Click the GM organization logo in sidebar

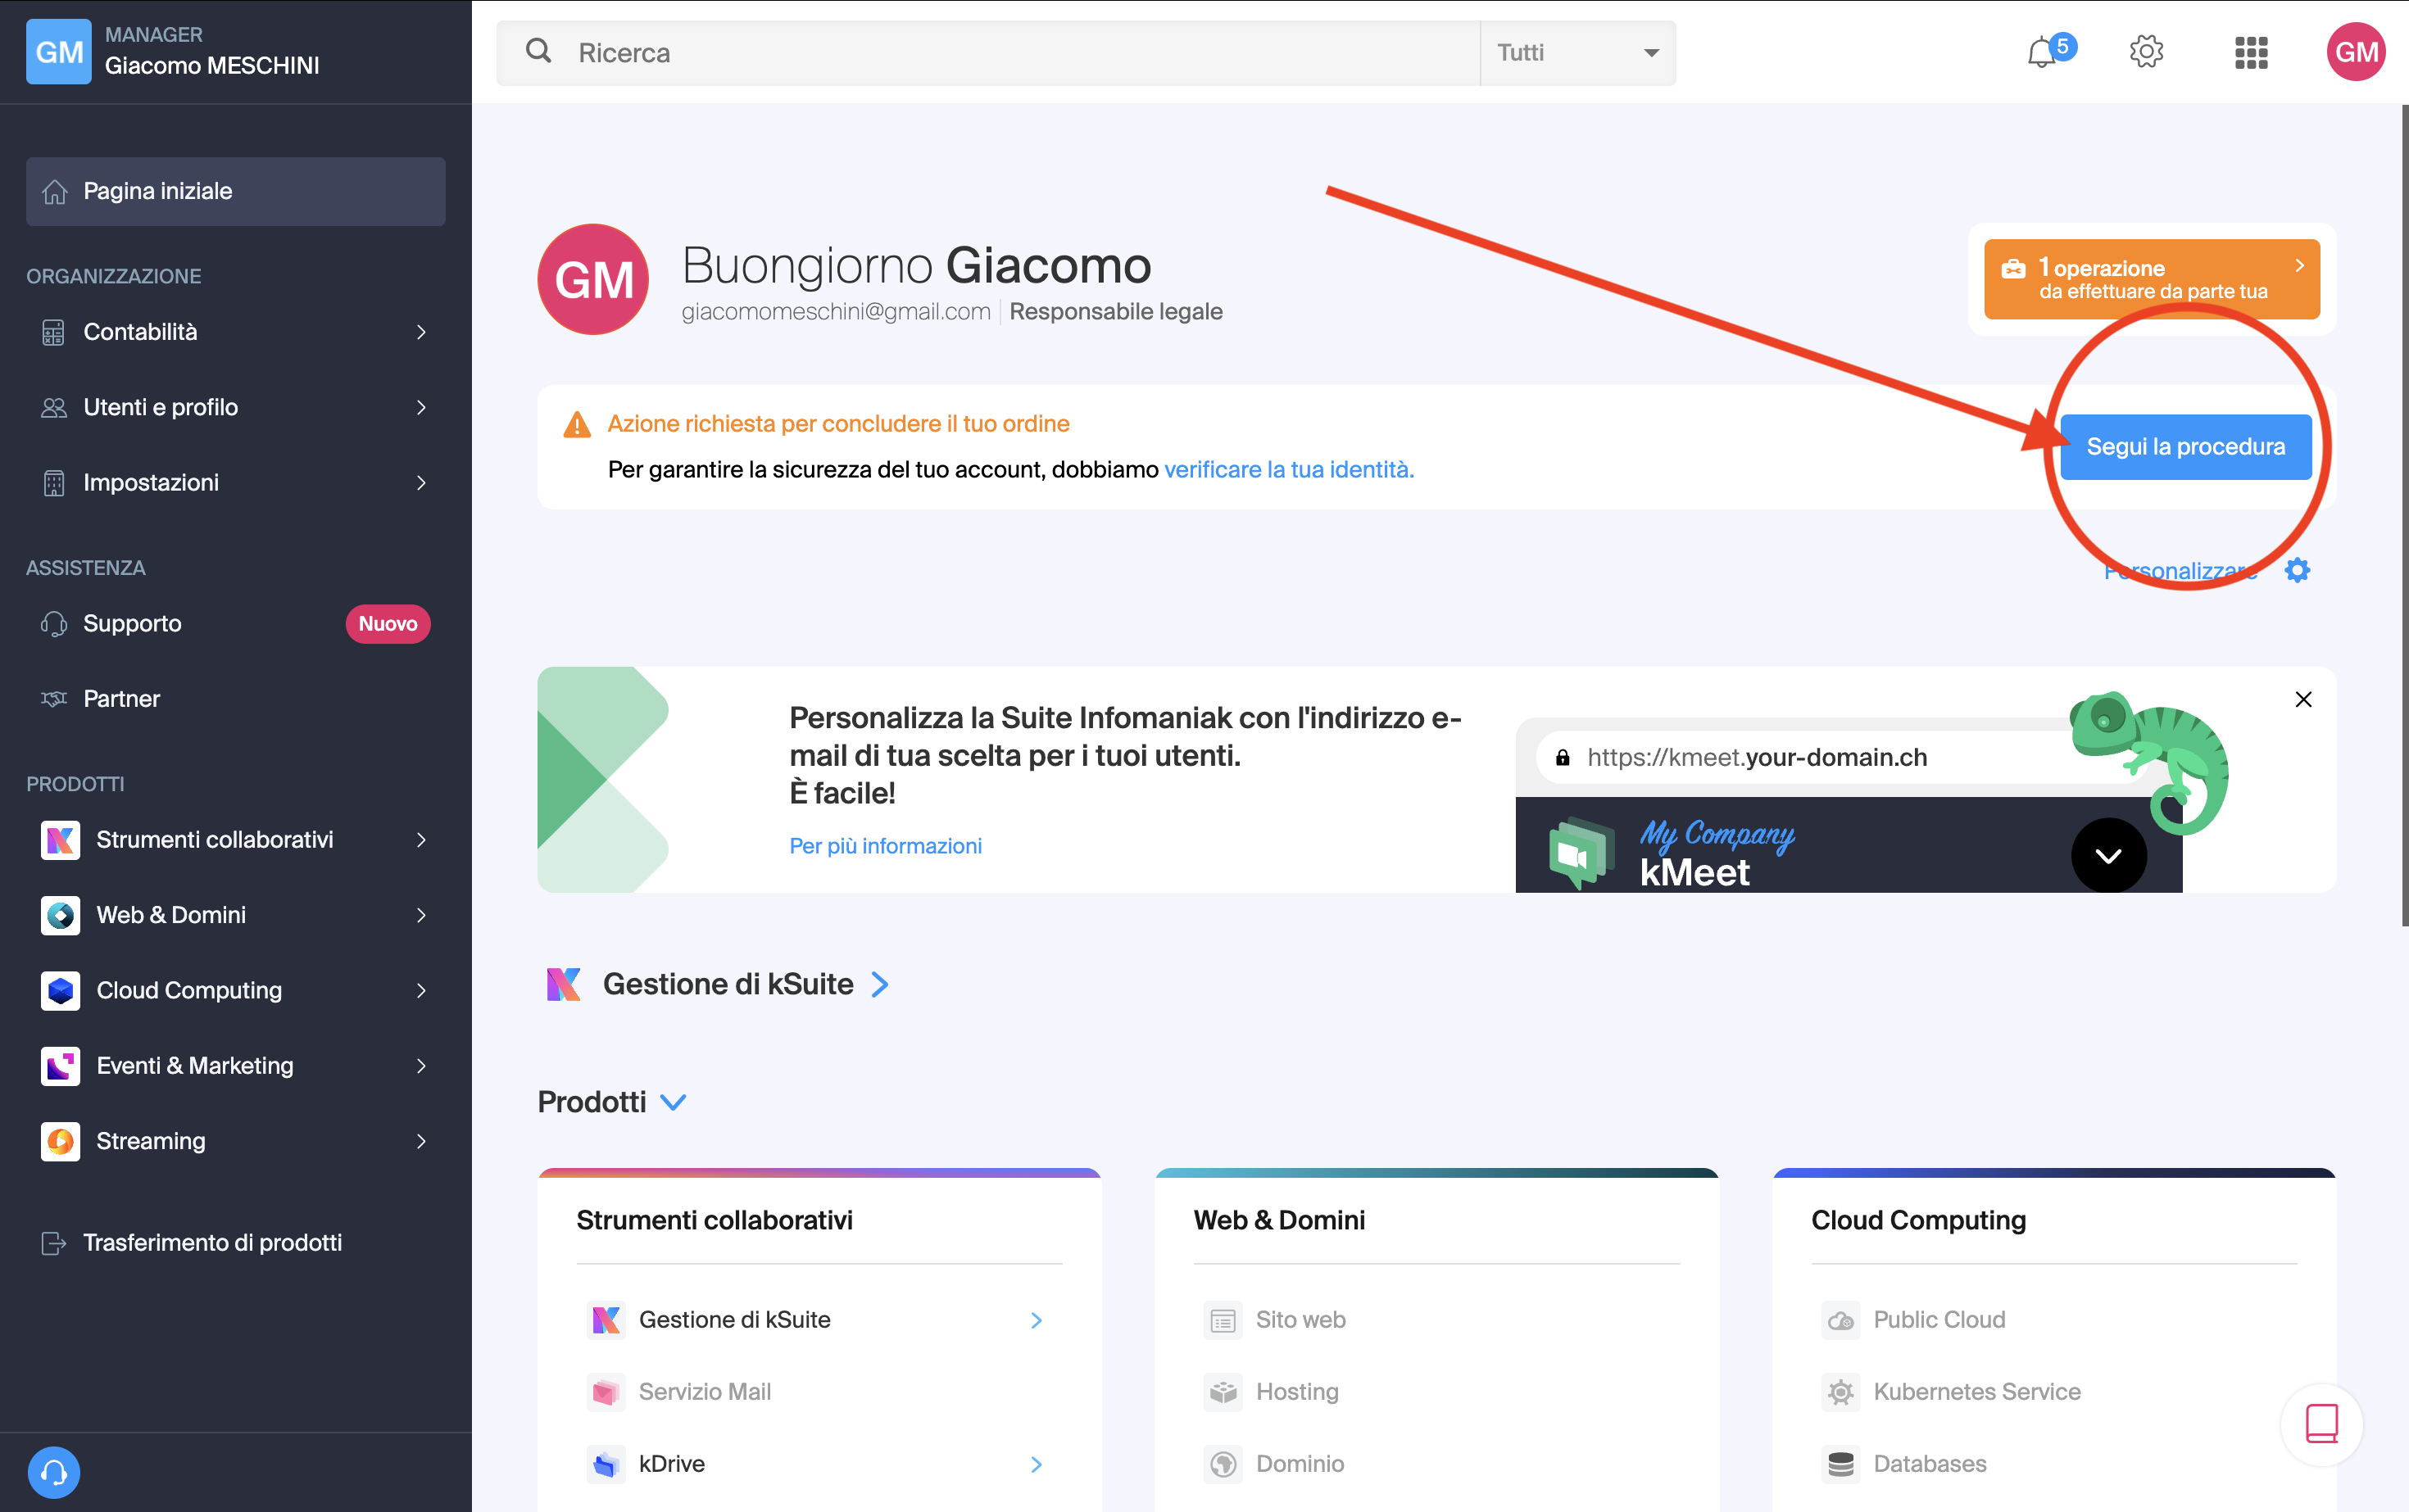pyautogui.click(x=59, y=52)
